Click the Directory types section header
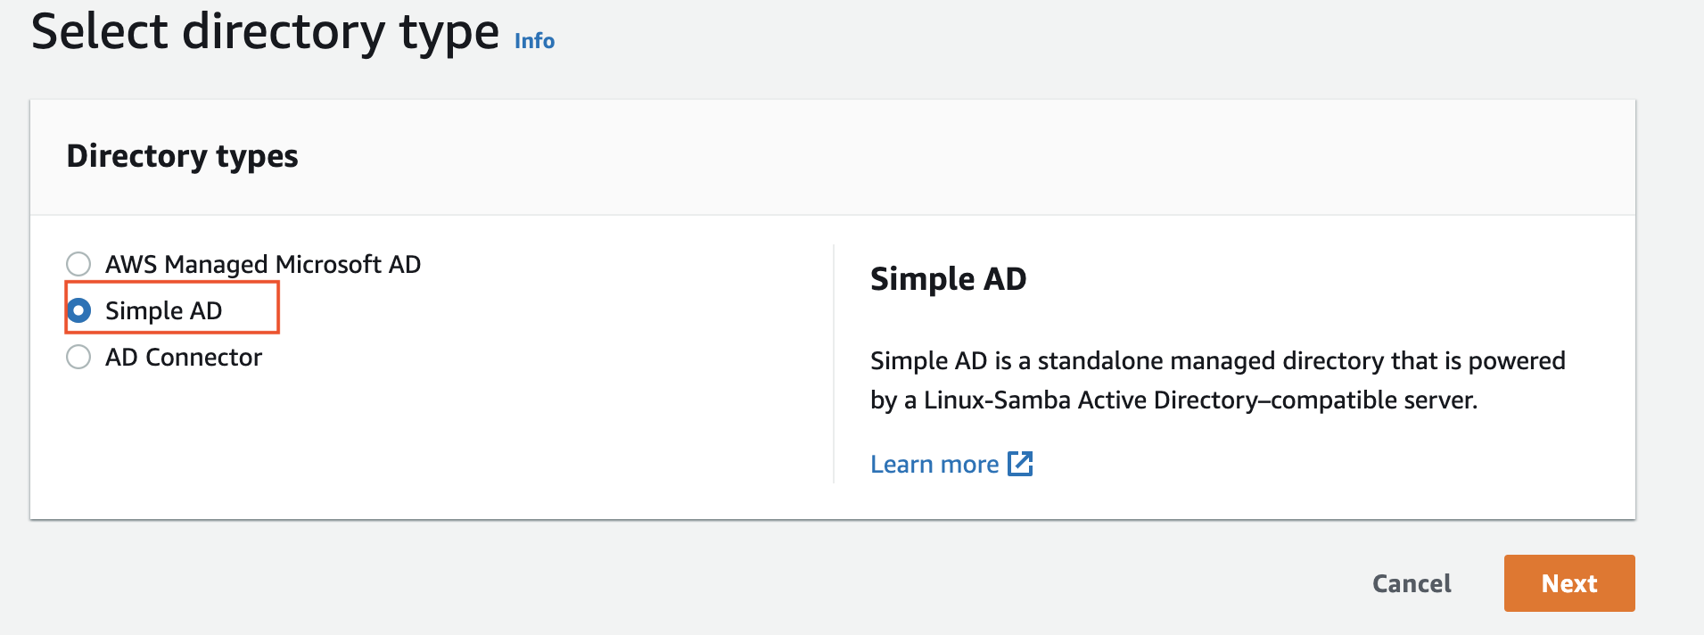The height and width of the screenshot is (635, 1704). click(x=183, y=156)
